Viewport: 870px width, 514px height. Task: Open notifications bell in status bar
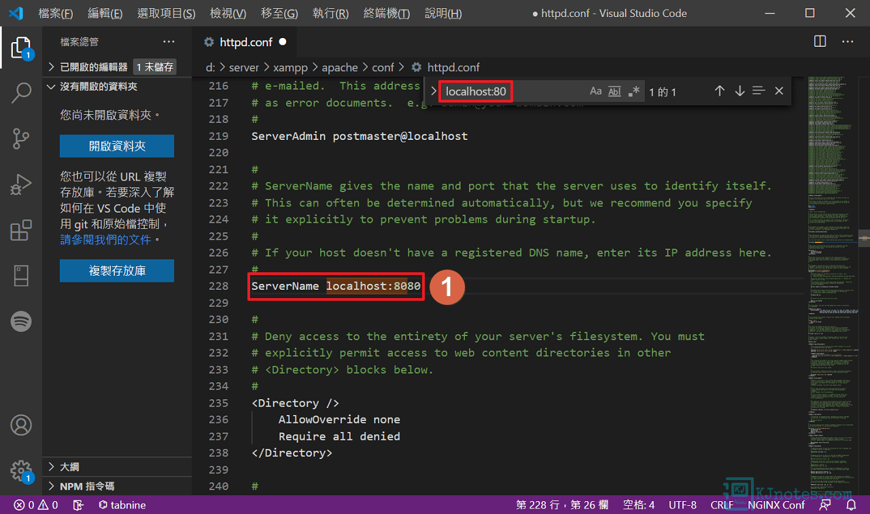tap(851, 505)
